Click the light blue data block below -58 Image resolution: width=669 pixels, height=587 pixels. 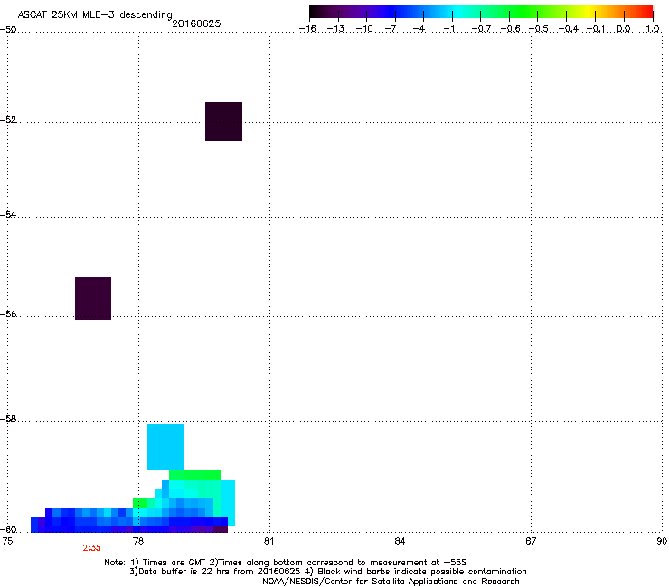point(165,447)
